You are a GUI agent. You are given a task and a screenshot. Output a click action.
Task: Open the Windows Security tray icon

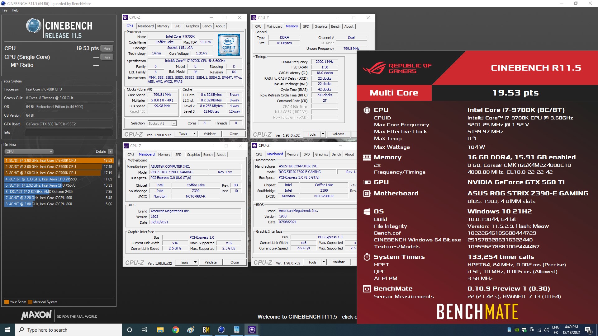524,330
